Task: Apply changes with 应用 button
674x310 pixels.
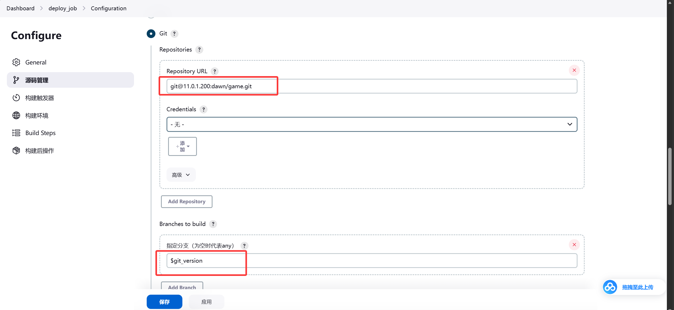Action: (206, 302)
